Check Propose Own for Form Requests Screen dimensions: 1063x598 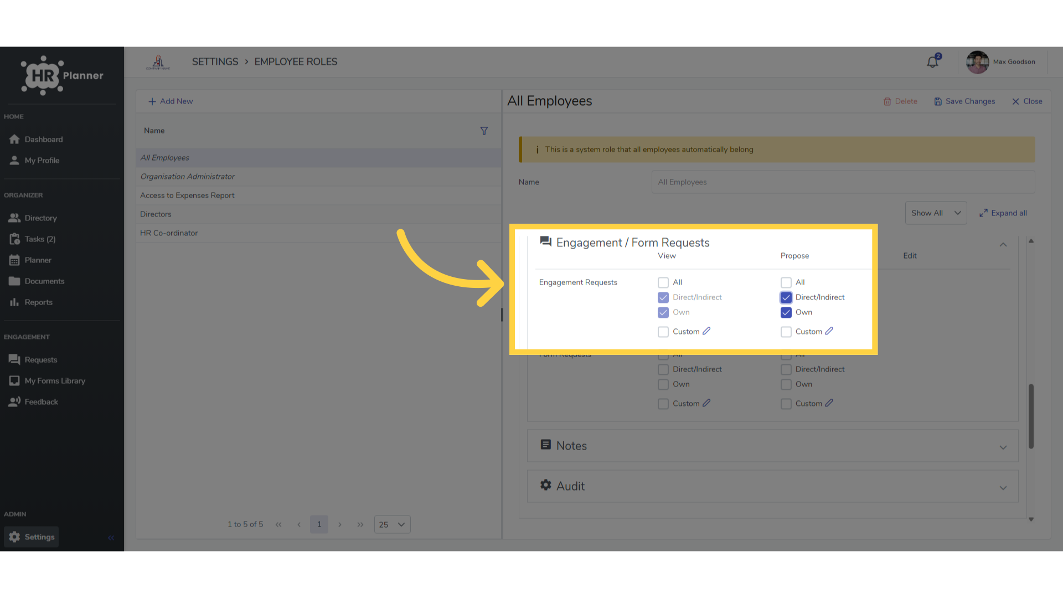pyautogui.click(x=786, y=384)
